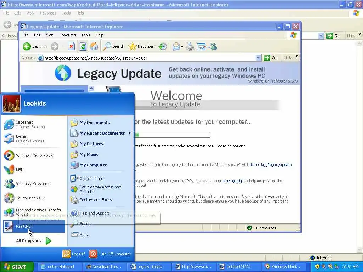The width and height of the screenshot is (363, 272).
Task: Click the Mail envelope toolbar icon
Action: click(176, 46)
